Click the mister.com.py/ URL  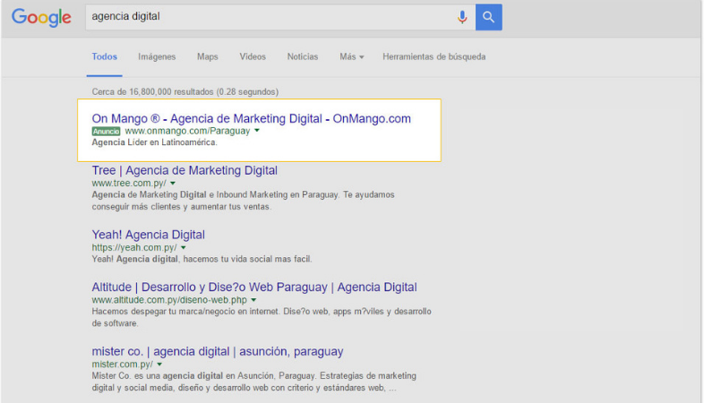pyautogui.click(x=122, y=364)
